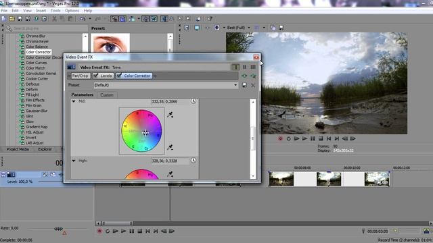Image resolution: width=433 pixels, height=243 pixels.
Task: Select two-column layout button in FX dialog
Action: [244, 67]
